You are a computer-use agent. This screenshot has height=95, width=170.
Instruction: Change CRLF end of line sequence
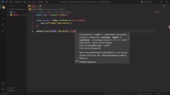click(130, 93)
